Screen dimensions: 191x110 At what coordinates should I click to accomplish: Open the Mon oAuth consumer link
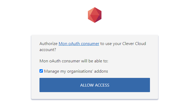coord(79,44)
